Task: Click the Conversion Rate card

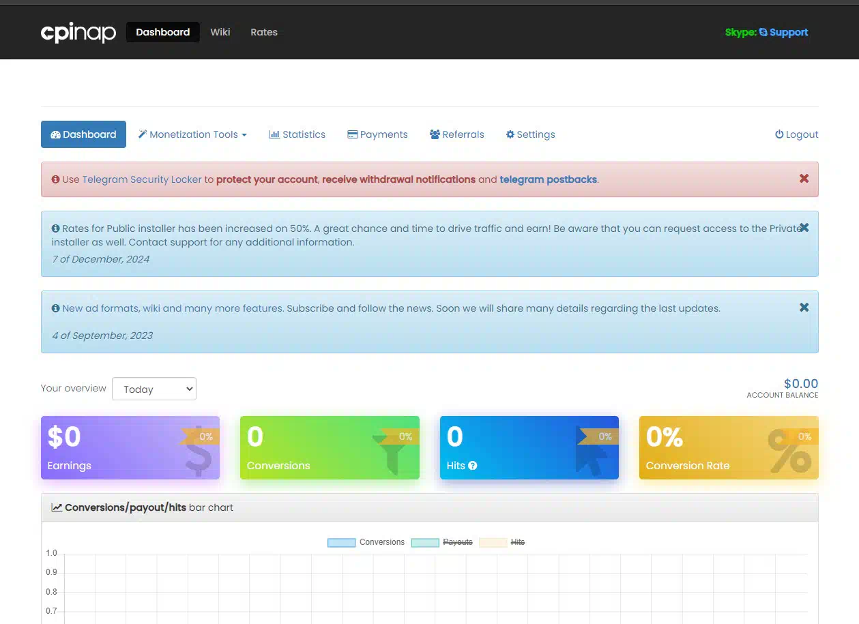Action: coord(729,447)
